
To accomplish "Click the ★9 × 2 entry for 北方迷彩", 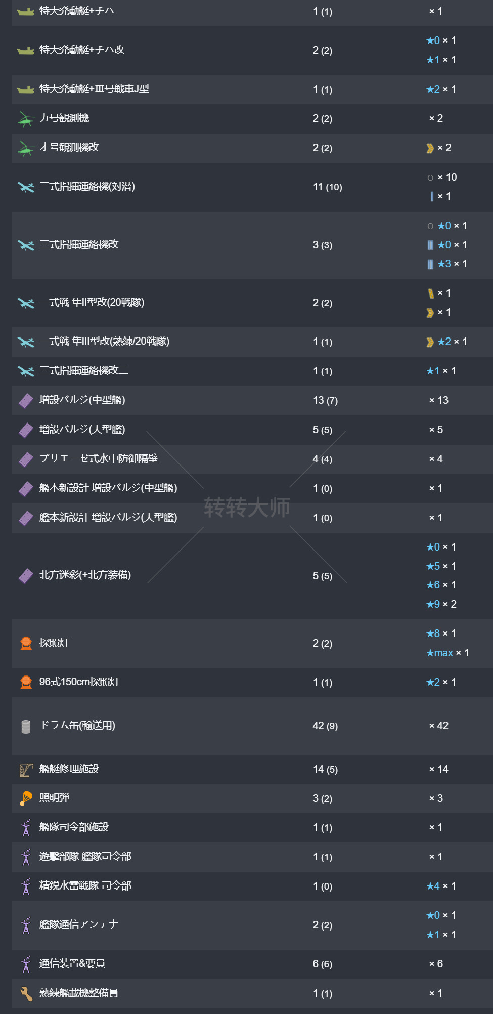I will (x=441, y=604).
